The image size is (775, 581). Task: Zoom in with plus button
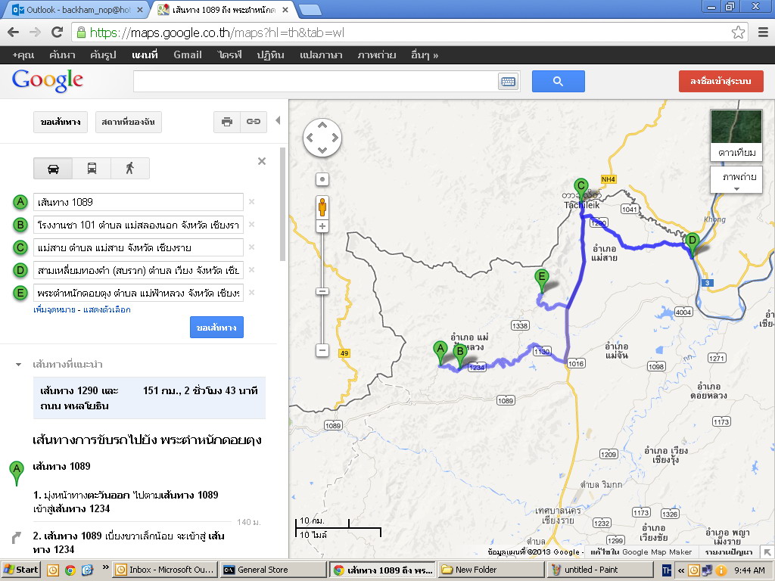(322, 226)
